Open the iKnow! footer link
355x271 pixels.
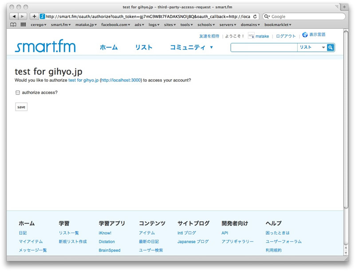coord(105,233)
